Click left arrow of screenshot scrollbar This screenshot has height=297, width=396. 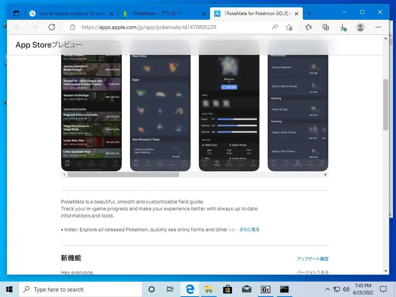pos(64,174)
